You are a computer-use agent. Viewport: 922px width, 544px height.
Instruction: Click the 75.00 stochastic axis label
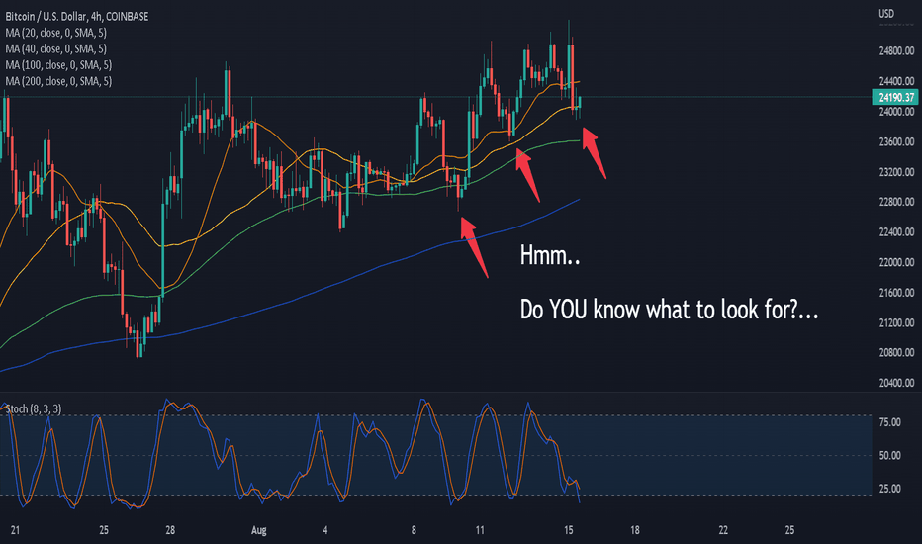click(x=889, y=422)
